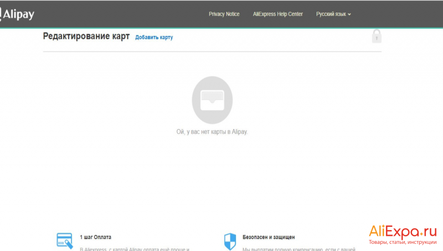
Task: Click the 'Безопасен и защищен' heading
Action: coord(269,237)
